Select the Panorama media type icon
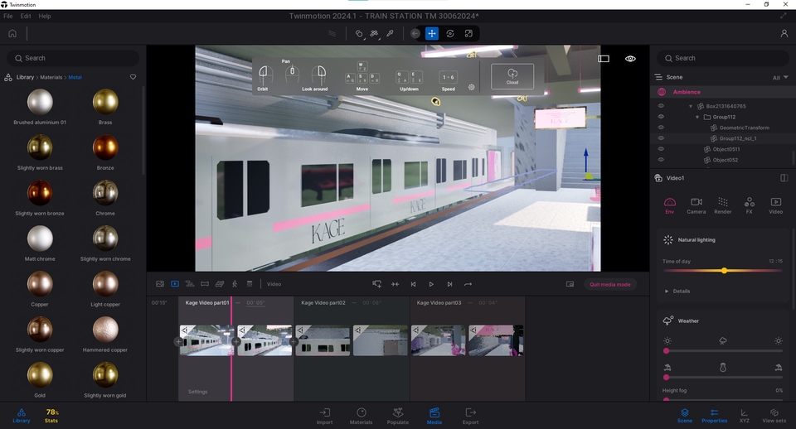Screen dimensions: 796x429 tap(205, 284)
